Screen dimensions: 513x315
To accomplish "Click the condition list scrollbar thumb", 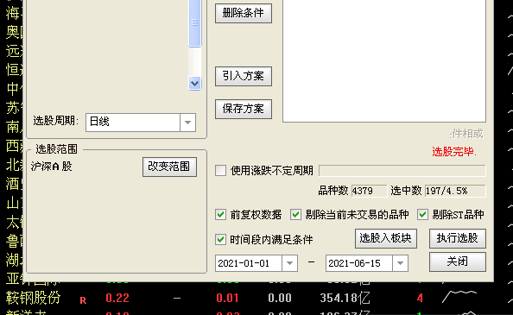I will tap(194, 23).
